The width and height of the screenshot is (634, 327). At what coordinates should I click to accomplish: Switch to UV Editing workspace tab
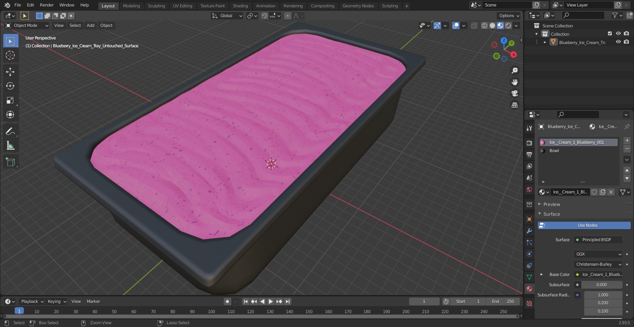coord(182,6)
